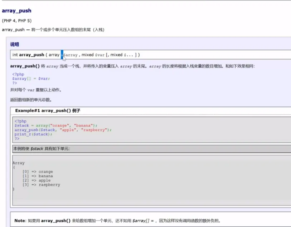Screen dimensions: 291x227
Task: Click the $stack = array("orange", "banana") line
Action: 56,126
